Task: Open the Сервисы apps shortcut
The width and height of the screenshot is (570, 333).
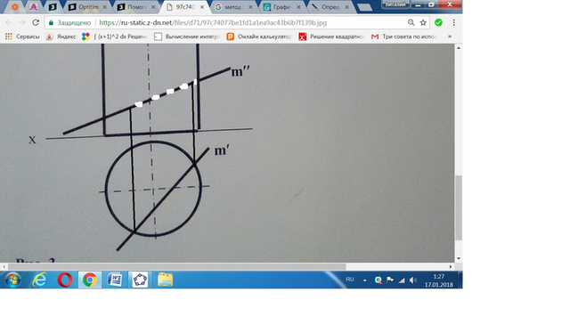Action: coord(22,37)
